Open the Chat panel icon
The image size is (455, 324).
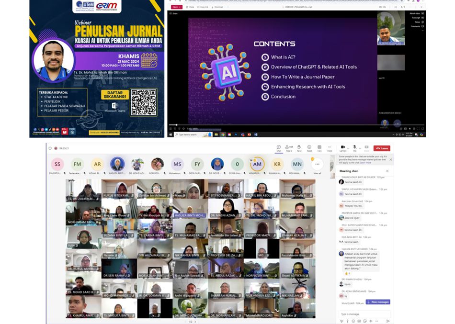tap(279, 148)
